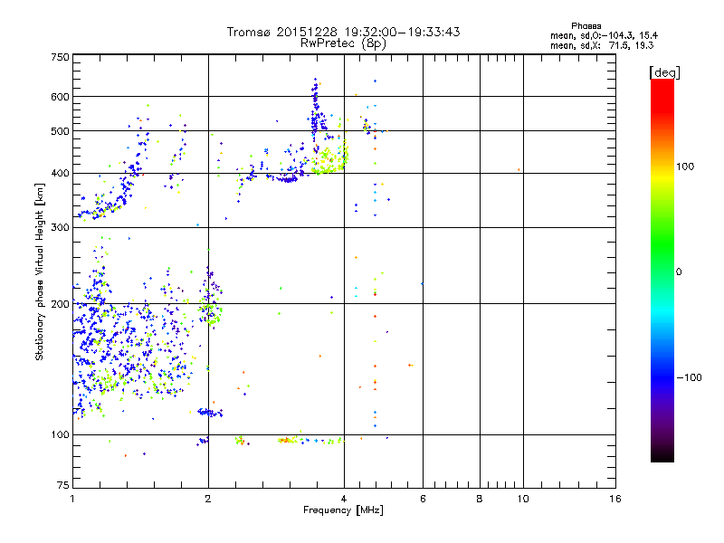Click the y-axis label '600'
Viewport: 724px width, 543px height.
point(60,97)
